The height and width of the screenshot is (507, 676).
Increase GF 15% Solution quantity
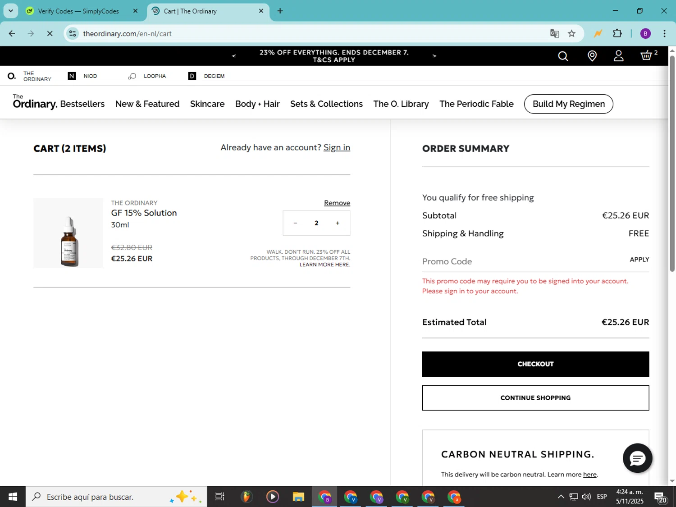[x=338, y=223]
